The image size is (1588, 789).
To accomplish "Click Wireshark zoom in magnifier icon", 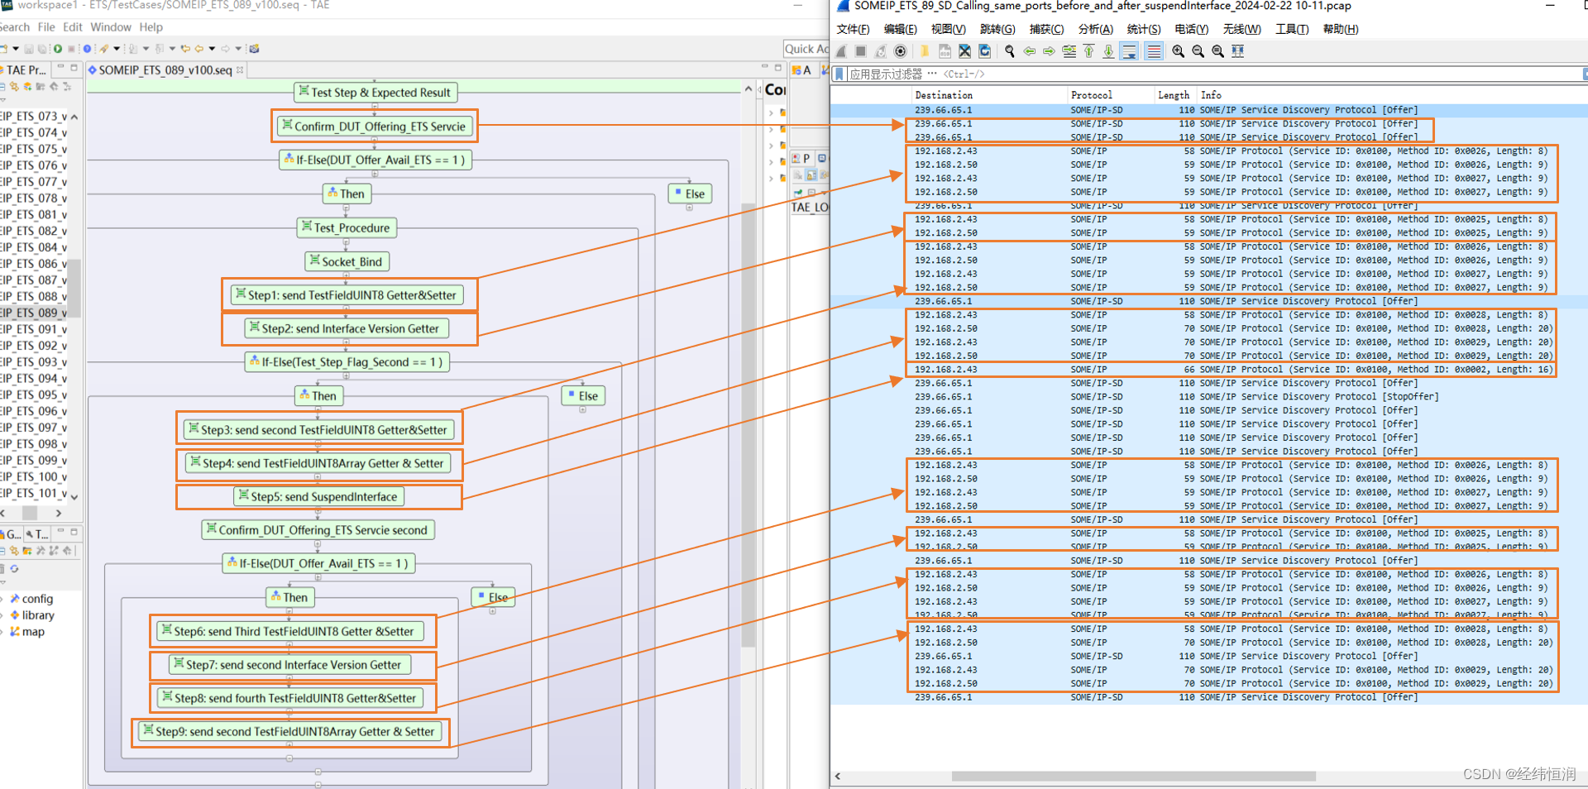I will (x=1178, y=51).
